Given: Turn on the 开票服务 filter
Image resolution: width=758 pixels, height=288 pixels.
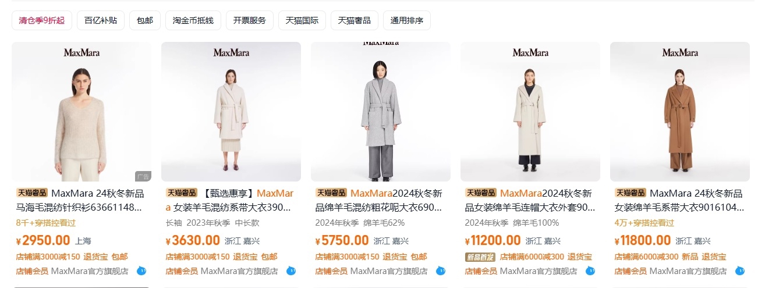Looking at the screenshot, I should [250, 20].
